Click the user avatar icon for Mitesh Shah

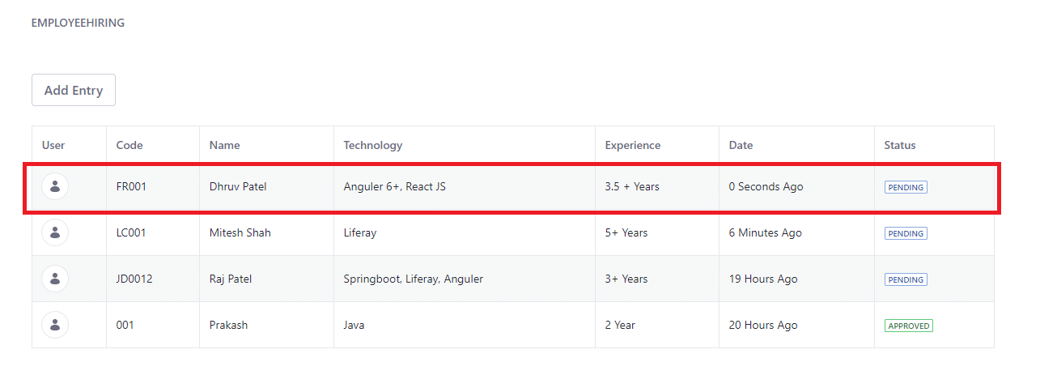click(x=55, y=232)
